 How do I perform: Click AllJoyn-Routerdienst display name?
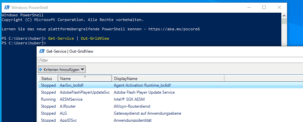(x=132, y=106)
